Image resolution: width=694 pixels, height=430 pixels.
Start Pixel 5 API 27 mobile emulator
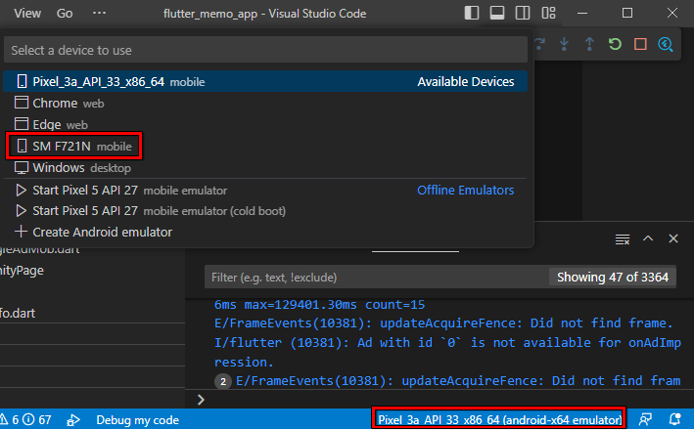[x=265, y=191]
